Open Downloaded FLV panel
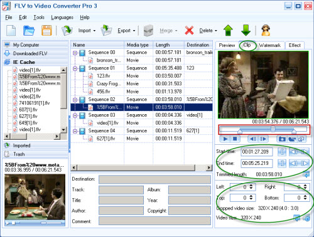This screenshot has height=237, width=314. (x=36, y=53)
